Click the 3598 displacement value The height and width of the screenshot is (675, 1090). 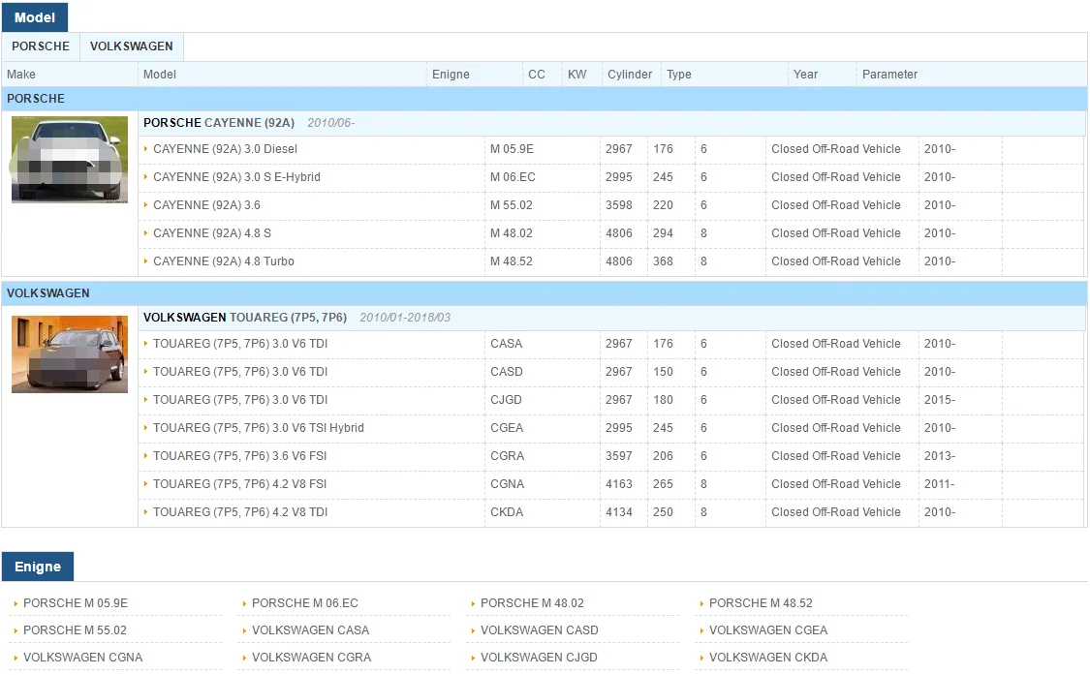(619, 205)
